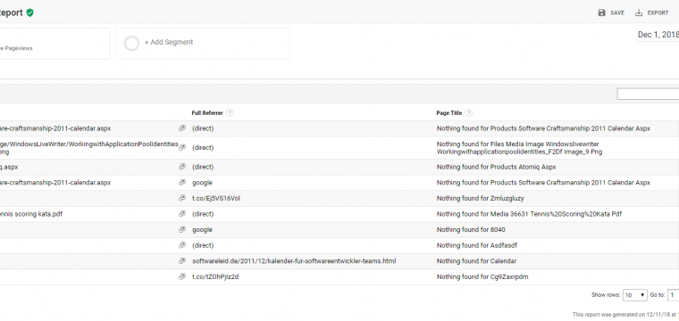Image resolution: width=679 pixels, height=321 pixels.
Task: Click the WindowsLiveWriter page path link
Action: tap(89, 148)
